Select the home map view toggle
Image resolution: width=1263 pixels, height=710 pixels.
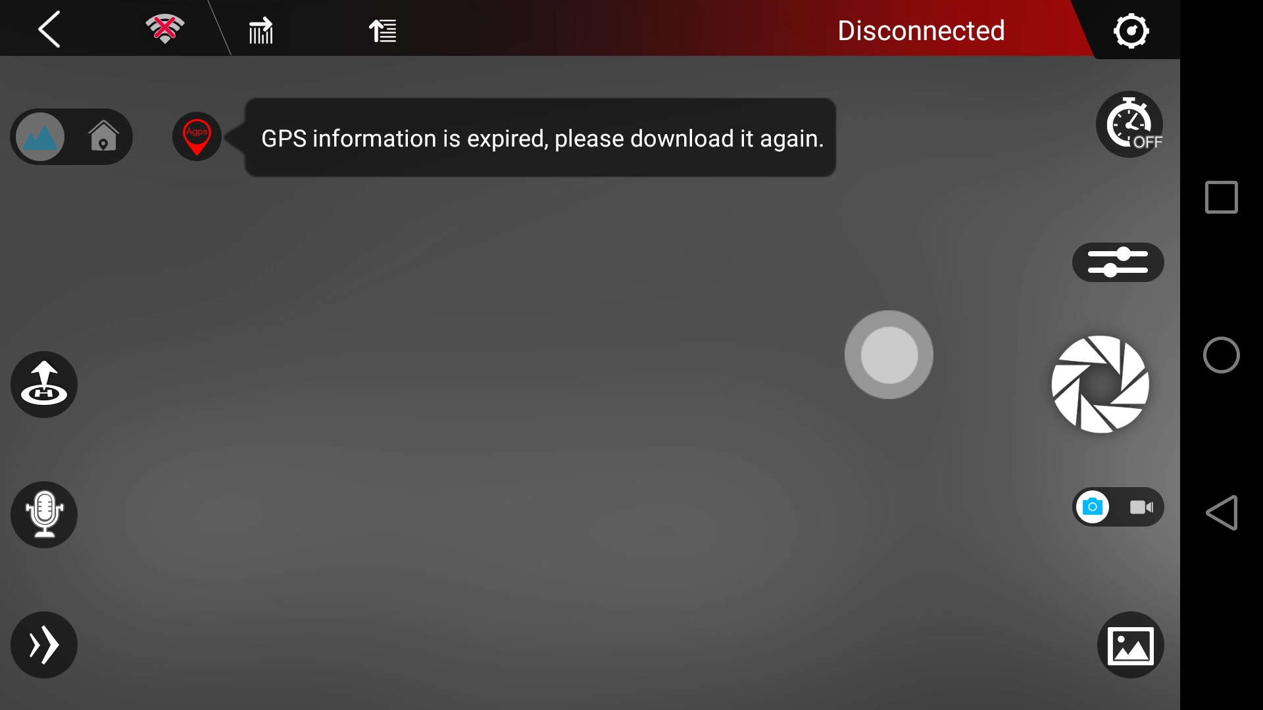[x=103, y=137]
